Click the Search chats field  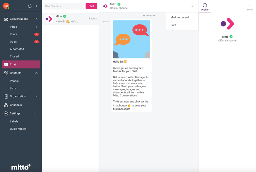64,6
